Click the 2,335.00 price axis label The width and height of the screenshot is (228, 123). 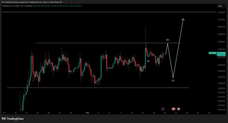[221, 93]
